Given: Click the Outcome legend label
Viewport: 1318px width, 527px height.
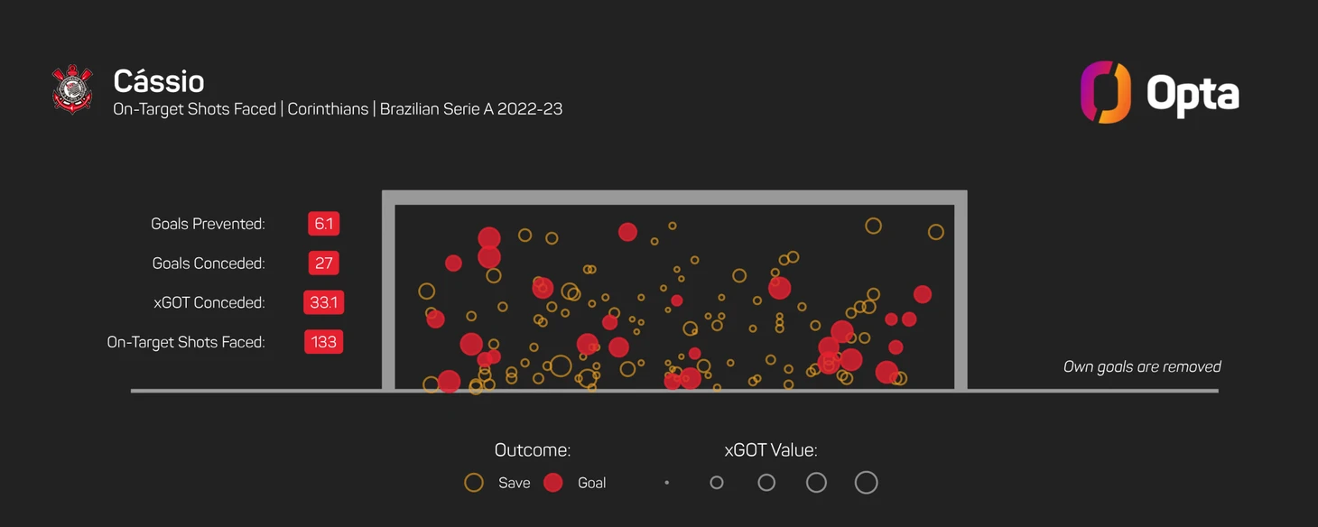Looking at the screenshot, I should coord(533,450).
